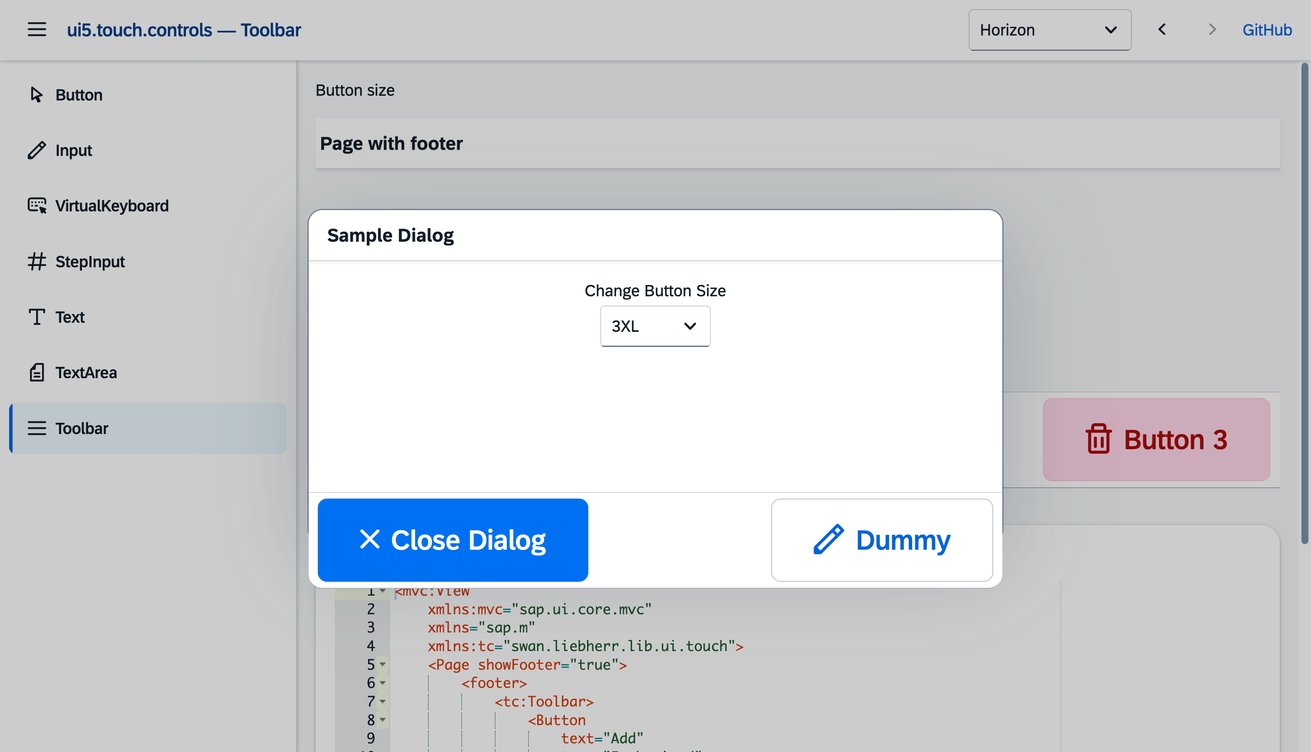Select the Toolbar navigation item
Viewport: 1311px width, 752px height.
(x=148, y=428)
